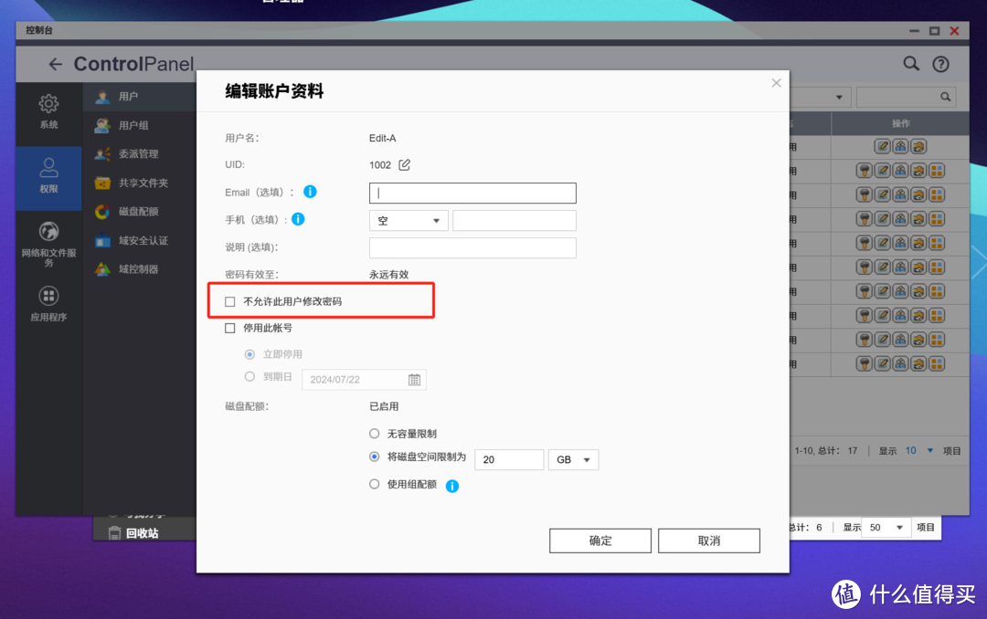Click the edit pencil icon in first row
The image size is (987, 619).
[880, 146]
